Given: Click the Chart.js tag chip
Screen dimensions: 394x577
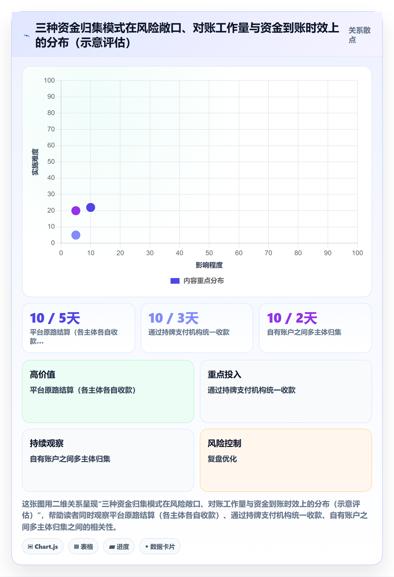Looking at the screenshot, I should click(x=43, y=547).
